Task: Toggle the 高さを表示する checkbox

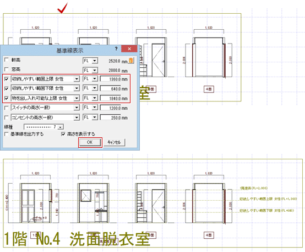Action: click(63, 134)
